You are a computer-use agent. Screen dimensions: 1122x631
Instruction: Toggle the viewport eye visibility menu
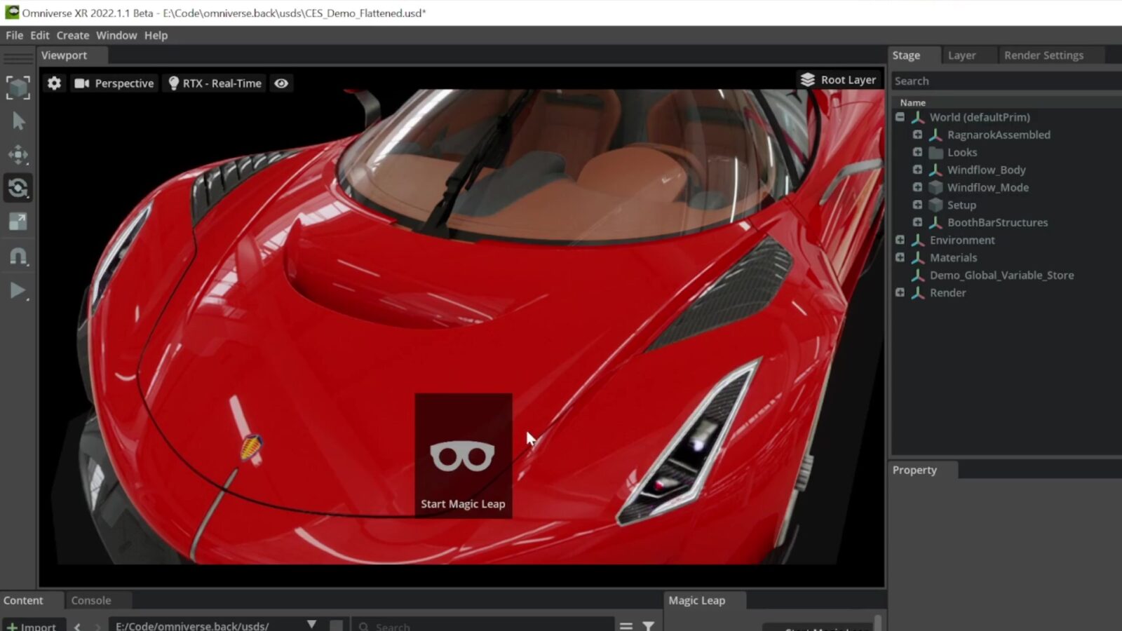click(281, 83)
